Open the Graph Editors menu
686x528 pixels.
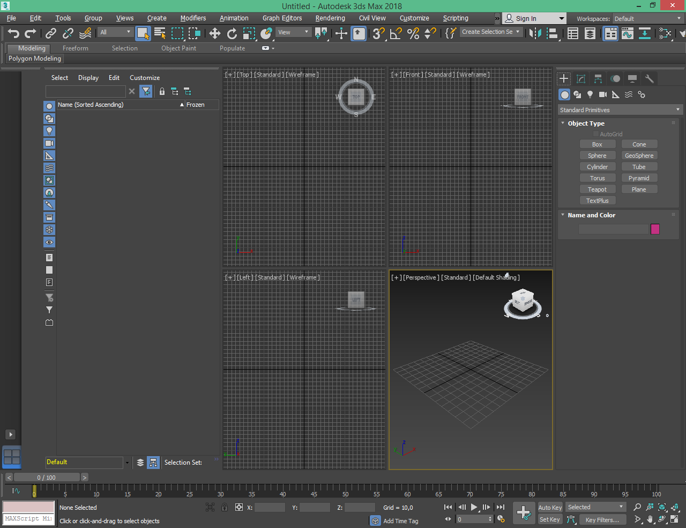282,18
